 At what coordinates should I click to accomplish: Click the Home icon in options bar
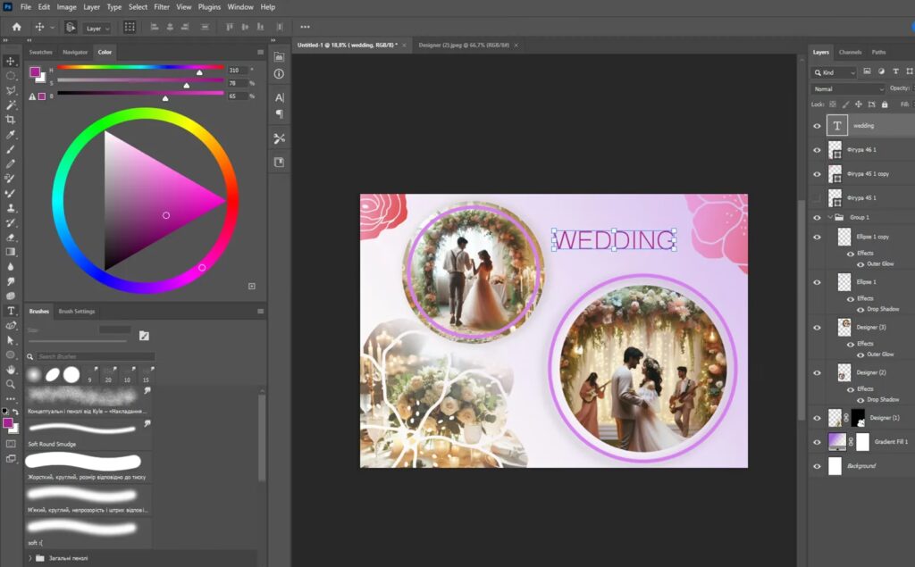[x=16, y=28]
